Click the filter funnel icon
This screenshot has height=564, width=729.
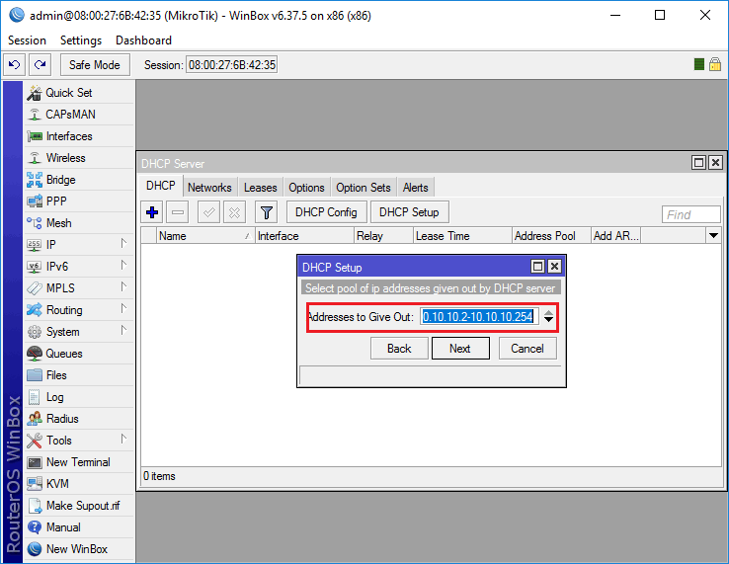(267, 212)
